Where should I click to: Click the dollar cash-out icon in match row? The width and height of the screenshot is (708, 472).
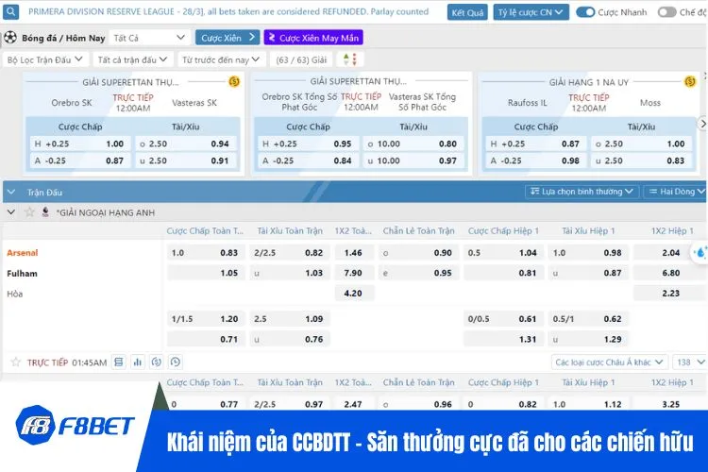(x=156, y=362)
